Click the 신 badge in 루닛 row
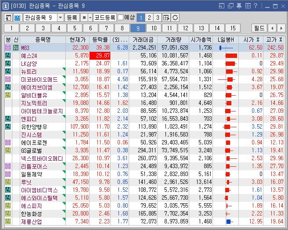This screenshot has width=288, height=230. (8, 182)
